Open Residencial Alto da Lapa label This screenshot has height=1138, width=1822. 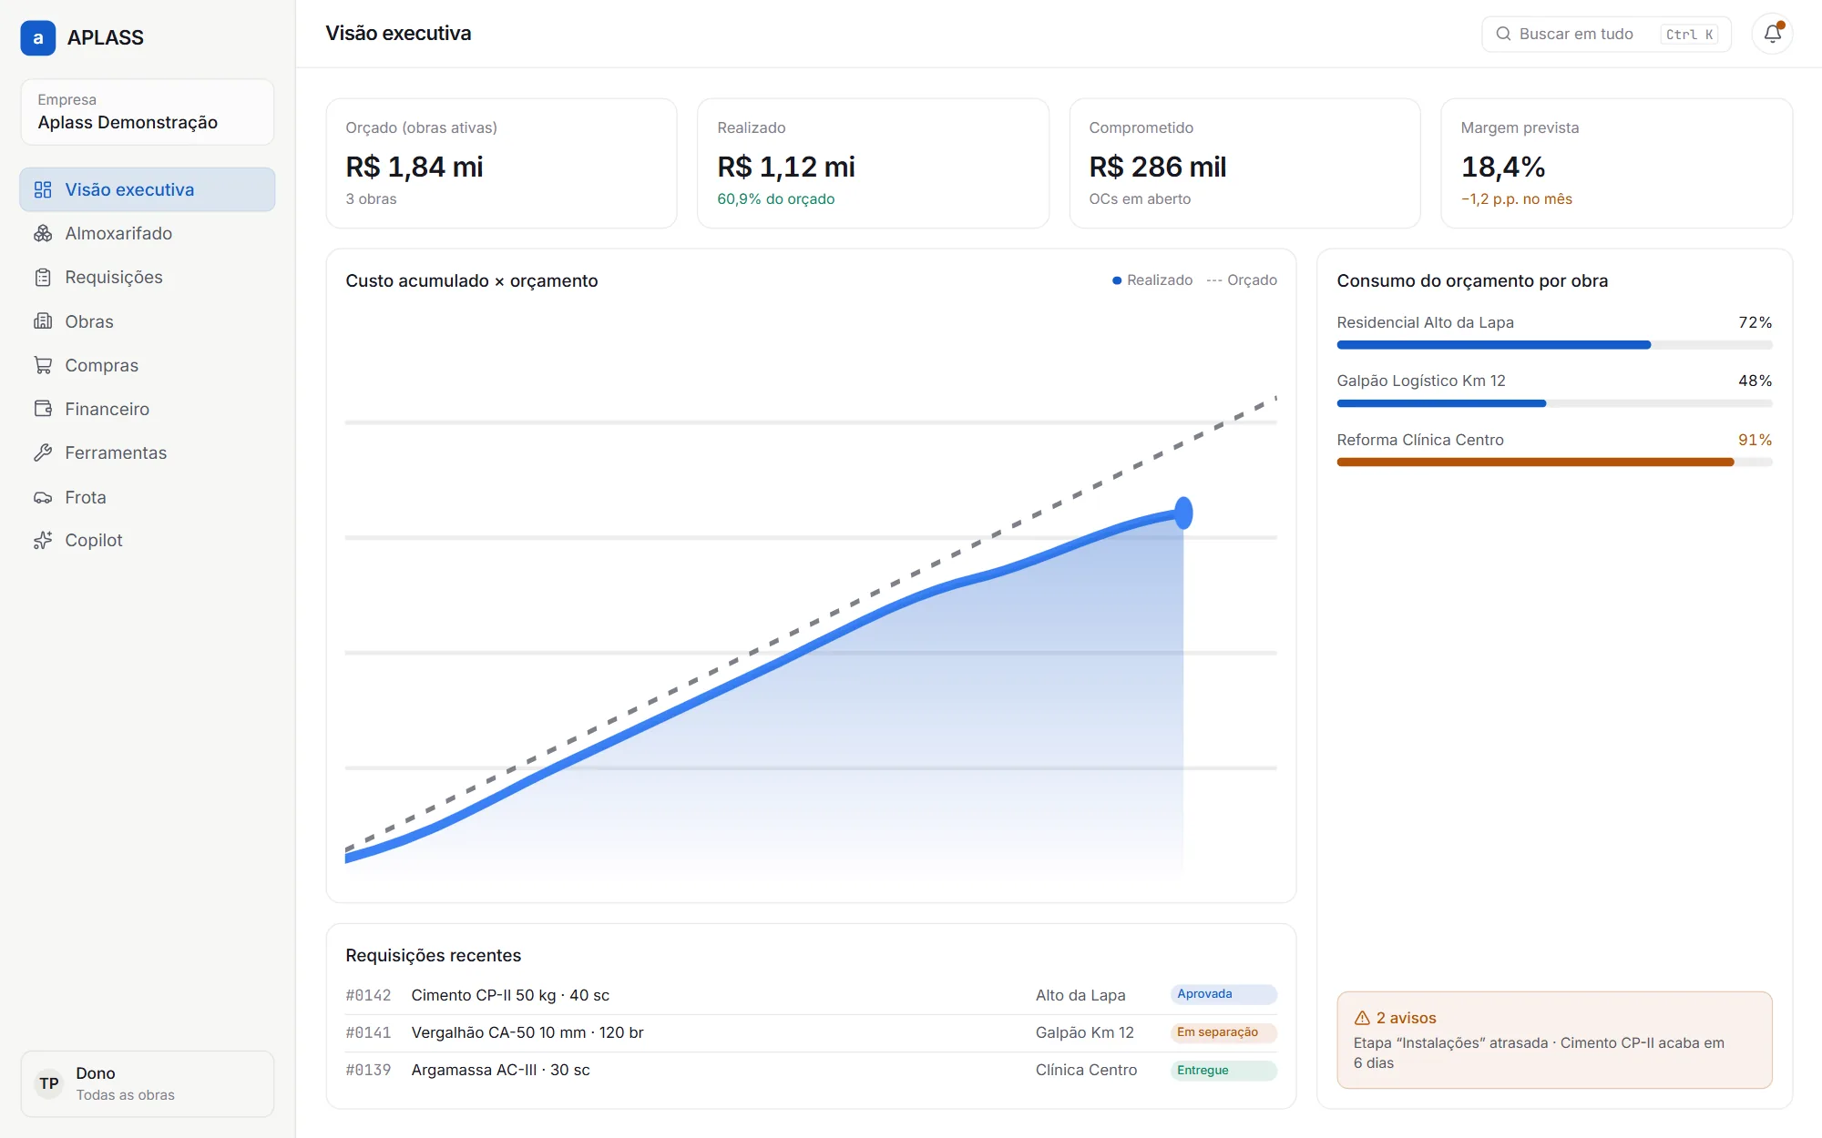pos(1425,322)
